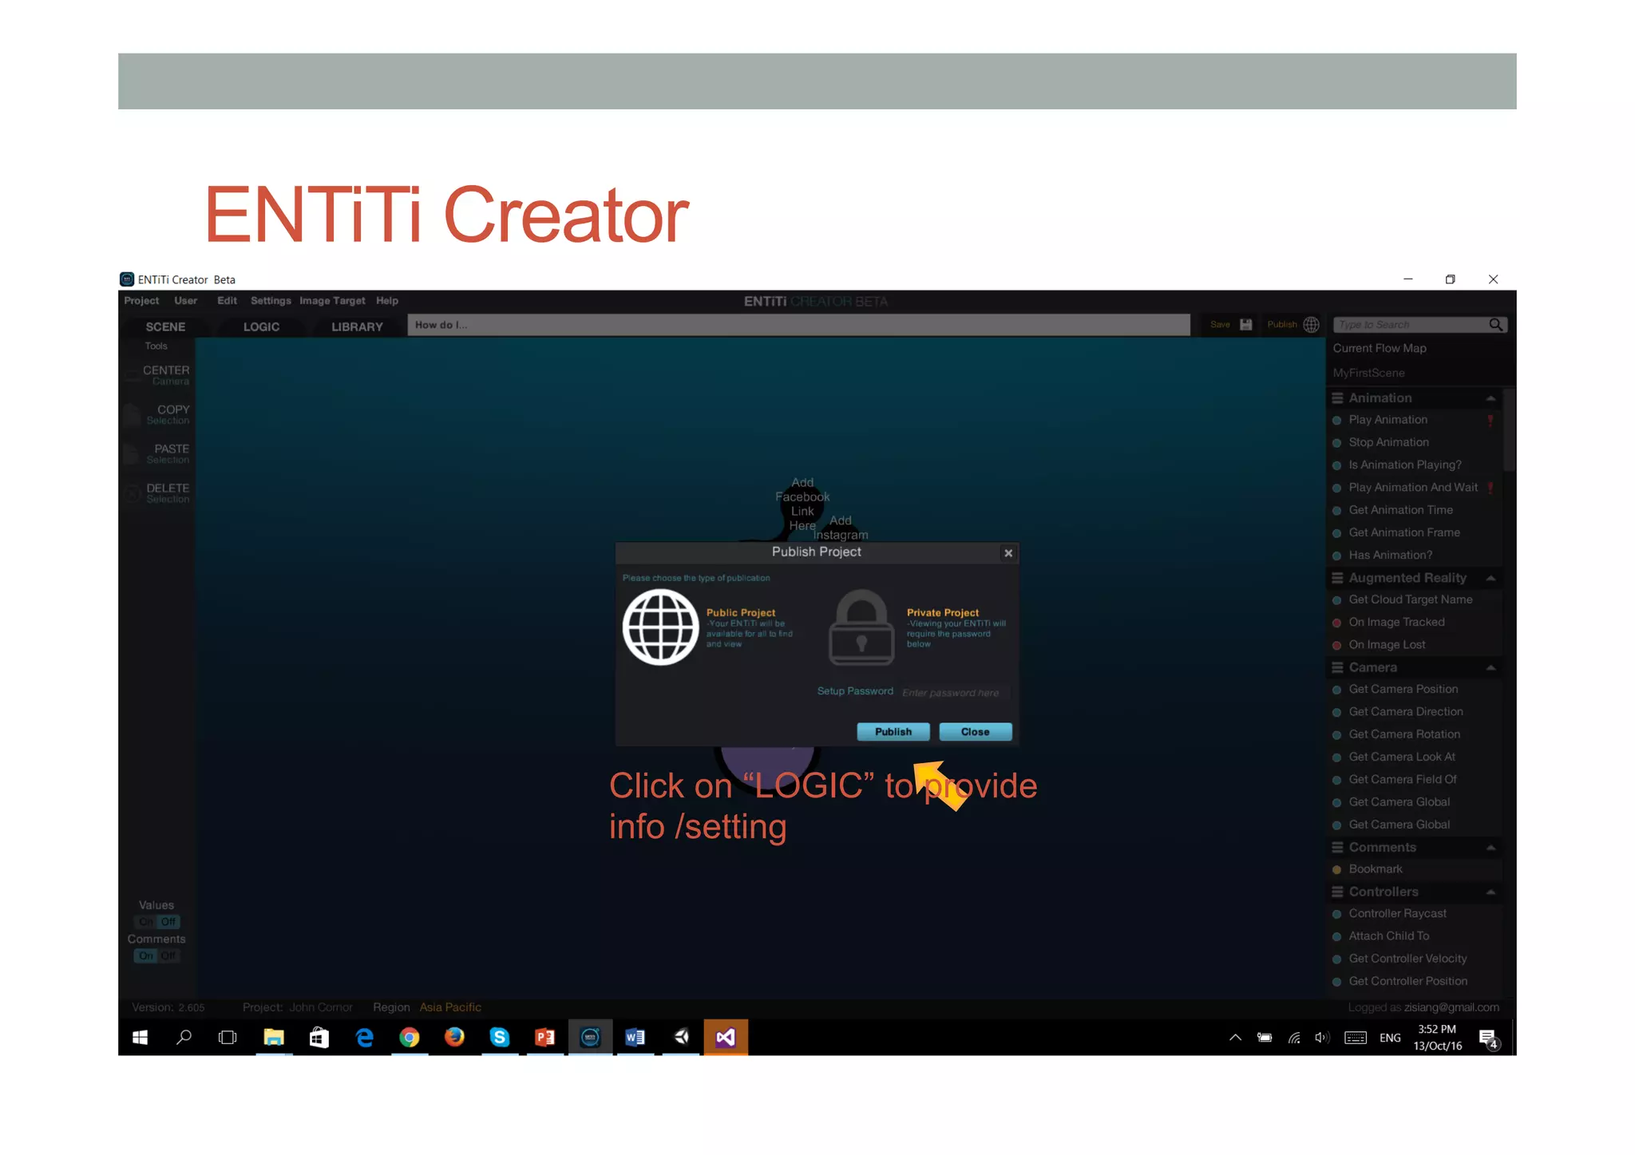Turn Comments display Off
Image resolution: width=1635 pixels, height=1155 pixels.
tap(168, 955)
